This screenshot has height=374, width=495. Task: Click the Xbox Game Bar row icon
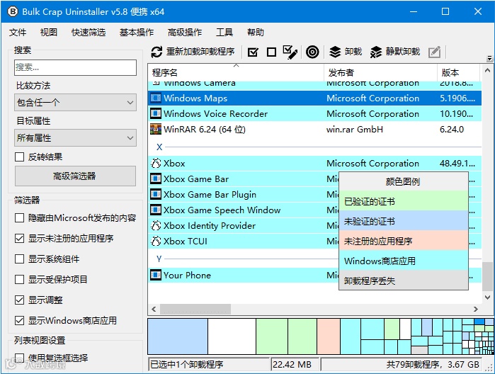[155, 178]
